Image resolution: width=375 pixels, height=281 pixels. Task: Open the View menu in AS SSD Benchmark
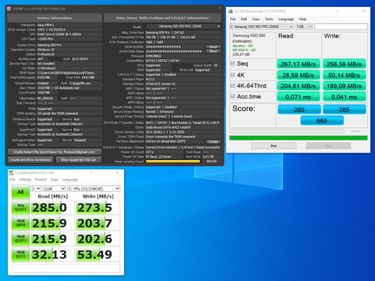255,19
